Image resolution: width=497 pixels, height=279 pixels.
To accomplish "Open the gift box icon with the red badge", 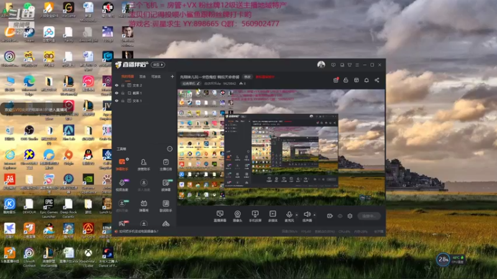I will [x=336, y=80].
